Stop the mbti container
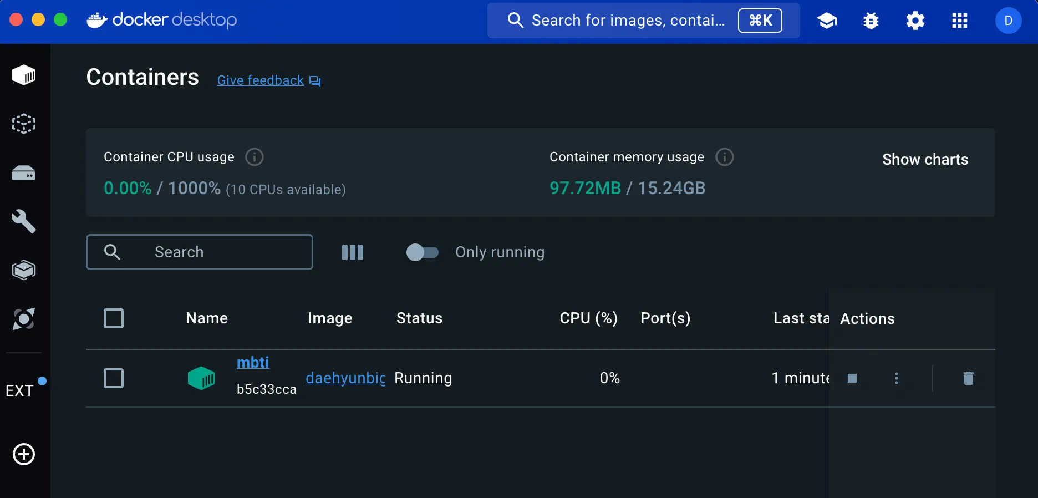The image size is (1038, 498). pyautogui.click(x=852, y=378)
